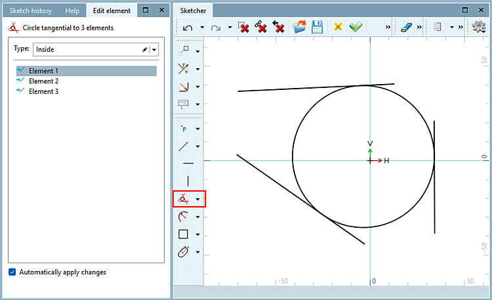Expand overflow chevron after green checkmark

point(388,28)
